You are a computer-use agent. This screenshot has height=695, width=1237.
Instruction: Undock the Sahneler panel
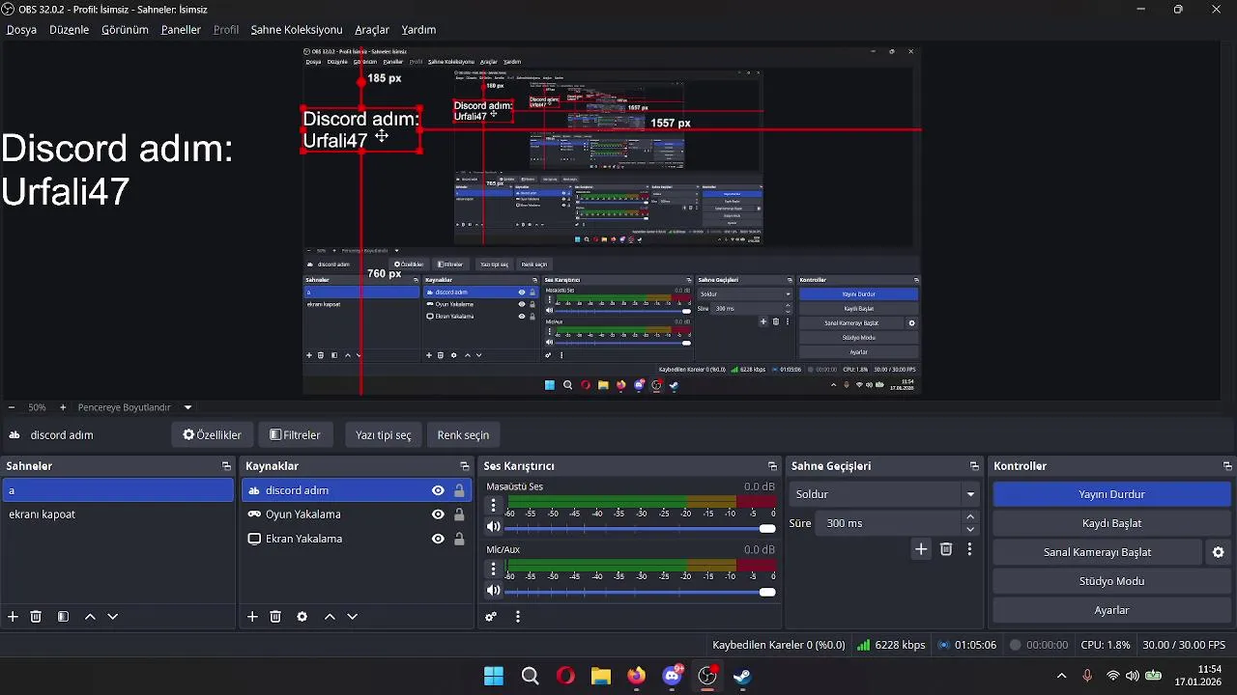226,466
